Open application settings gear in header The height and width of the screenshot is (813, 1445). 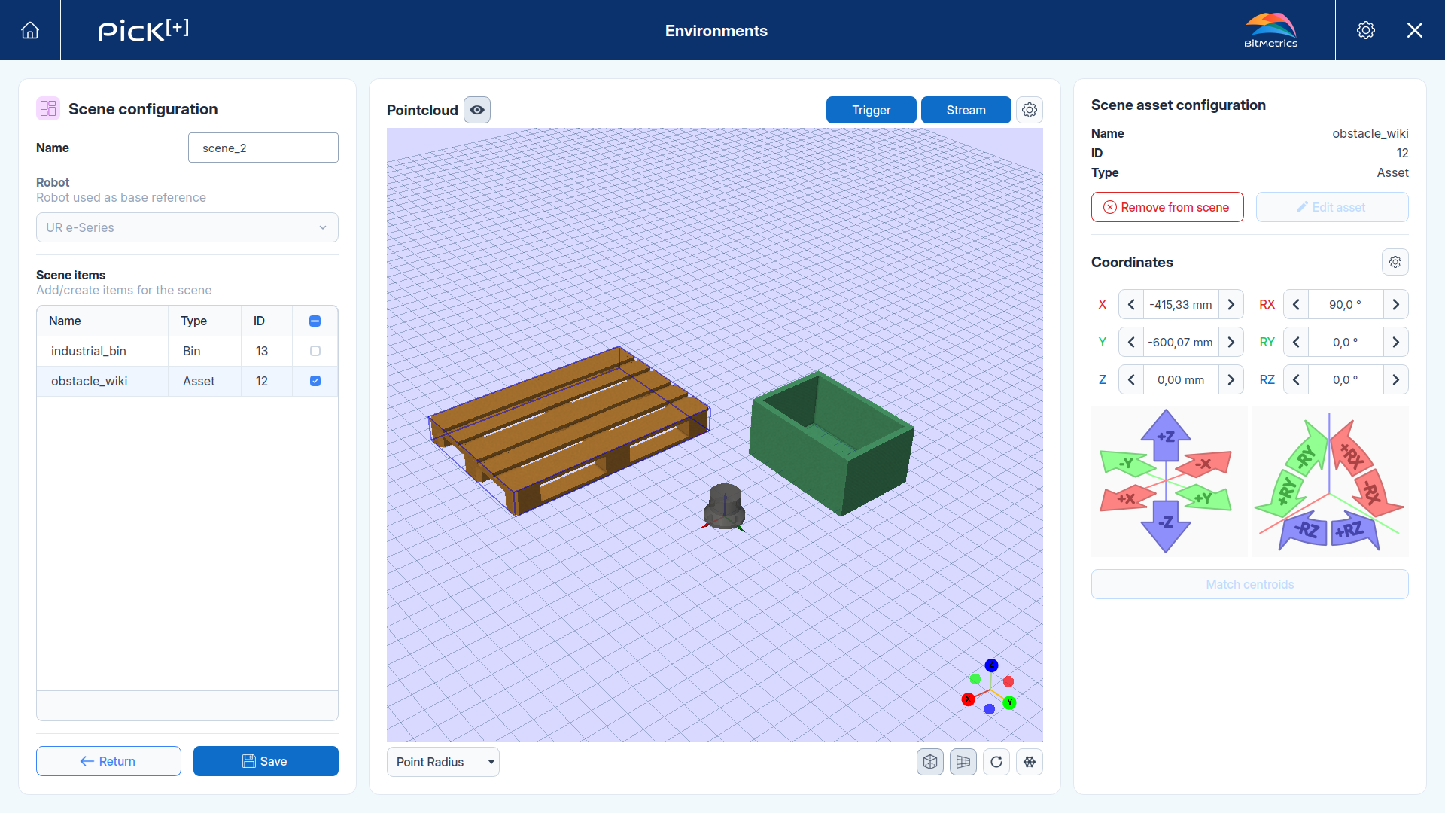[1366, 30]
